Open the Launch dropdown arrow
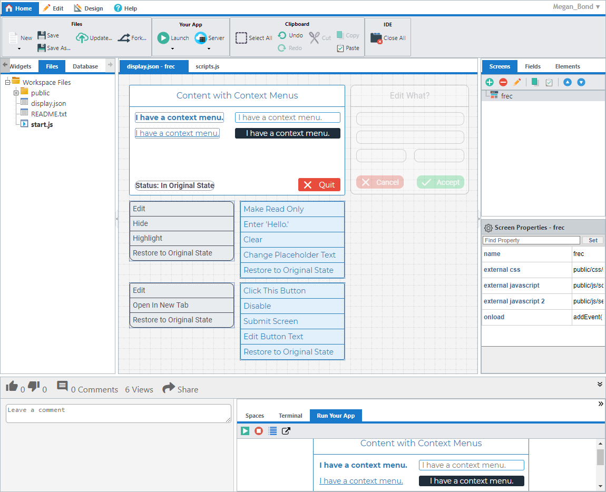606x492 pixels. point(172,49)
